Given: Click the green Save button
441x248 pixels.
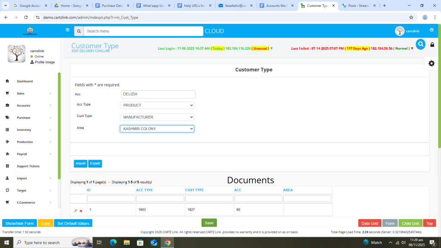Looking at the screenshot, I should pos(209,223).
